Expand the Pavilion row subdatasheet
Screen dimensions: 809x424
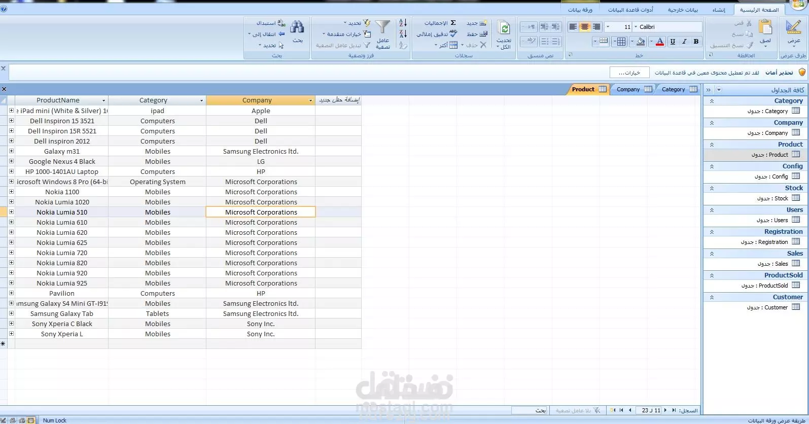pos(11,293)
